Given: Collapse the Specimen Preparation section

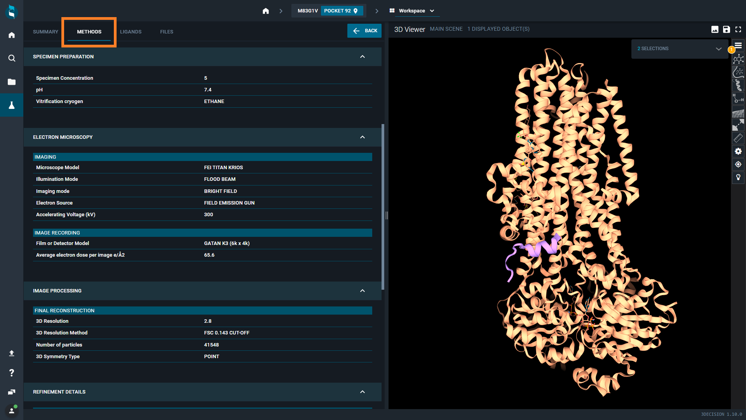Looking at the screenshot, I should (x=362, y=57).
